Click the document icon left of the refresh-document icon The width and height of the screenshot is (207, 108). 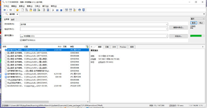44,10
